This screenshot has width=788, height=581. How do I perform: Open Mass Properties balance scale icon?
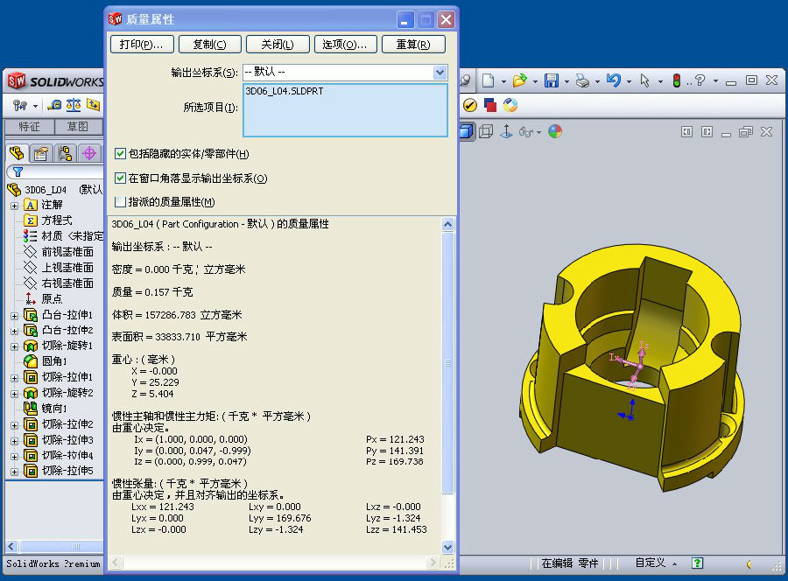74,105
